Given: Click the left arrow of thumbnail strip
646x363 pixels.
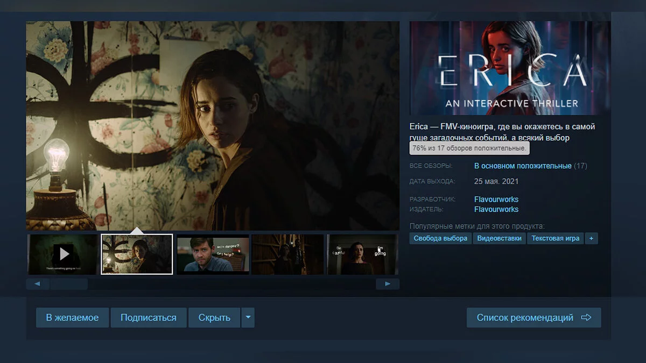Looking at the screenshot, I should pyautogui.click(x=37, y=284).
